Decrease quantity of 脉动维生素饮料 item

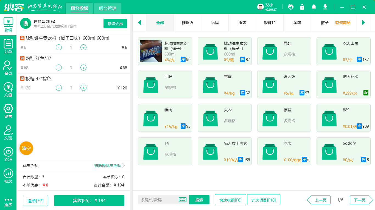point(59,47)
